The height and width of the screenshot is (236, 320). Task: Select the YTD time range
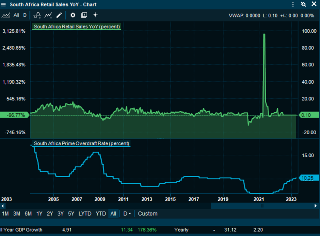pos(101,214)
